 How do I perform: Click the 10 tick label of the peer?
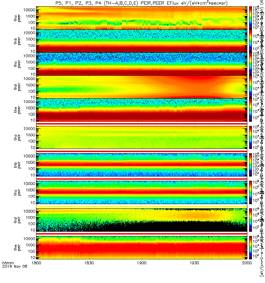pos(33,120)
